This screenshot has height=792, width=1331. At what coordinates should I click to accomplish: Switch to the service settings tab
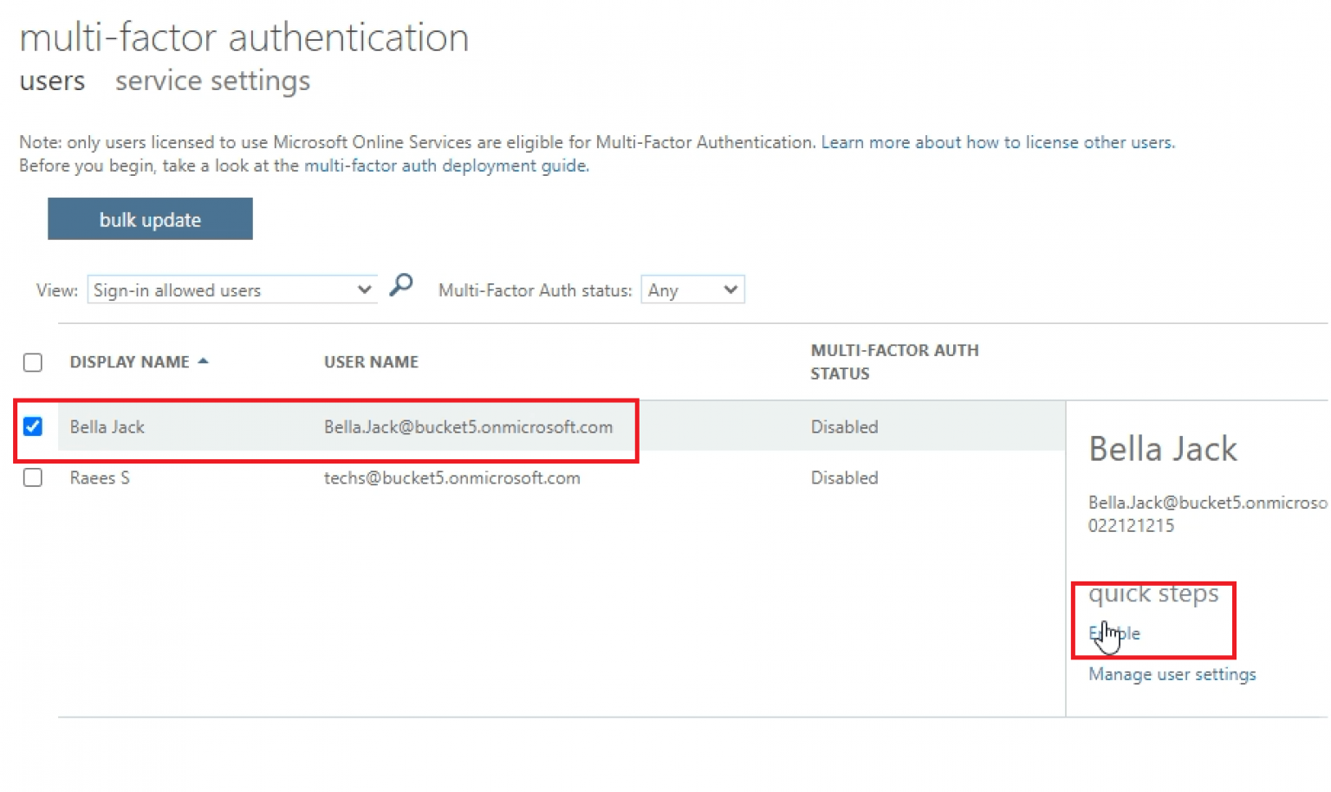(x=211, y=81)
